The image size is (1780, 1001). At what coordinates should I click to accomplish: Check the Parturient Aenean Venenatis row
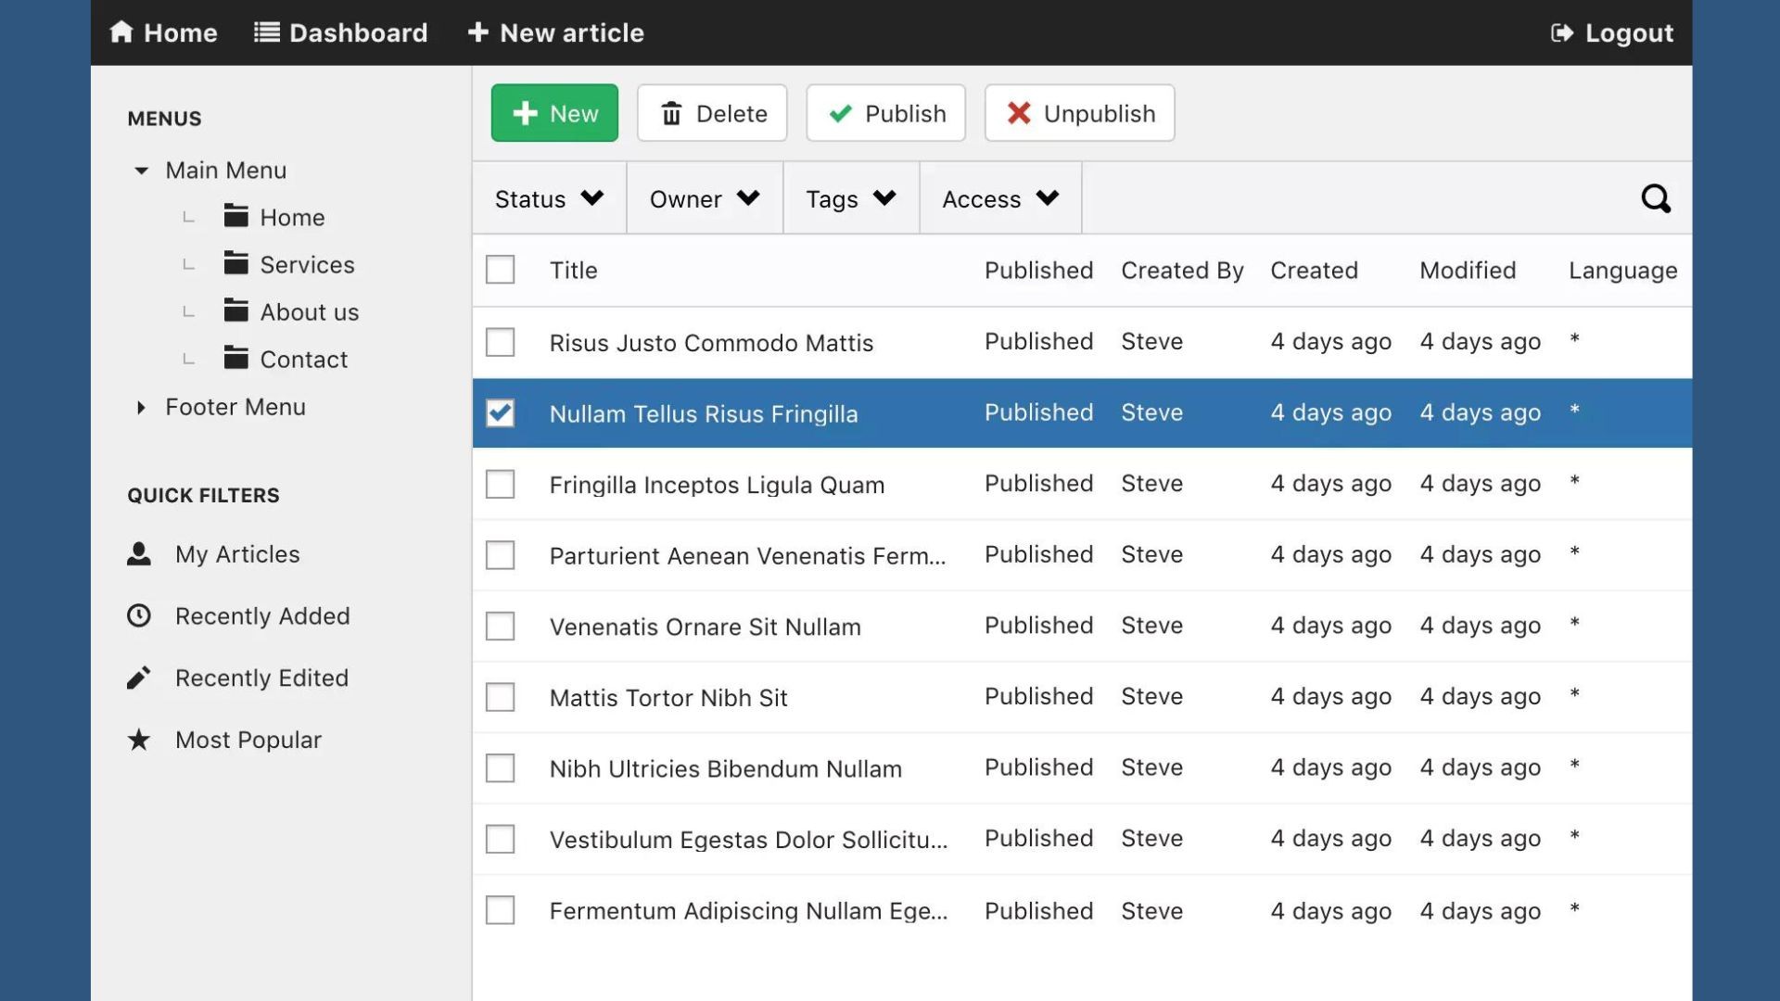tap(501, 555)
